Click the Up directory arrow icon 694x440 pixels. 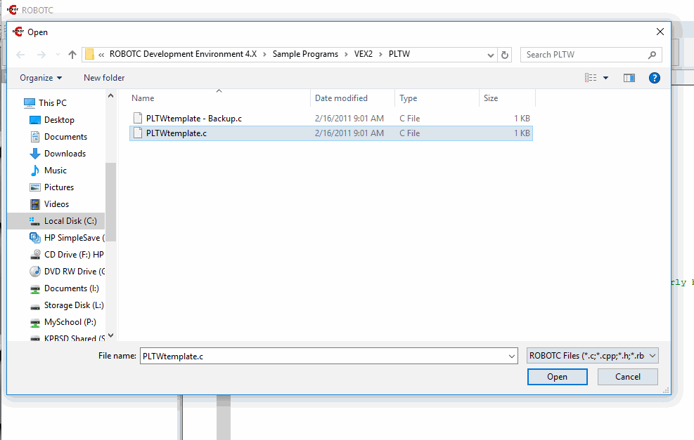[x=72, y=55]
